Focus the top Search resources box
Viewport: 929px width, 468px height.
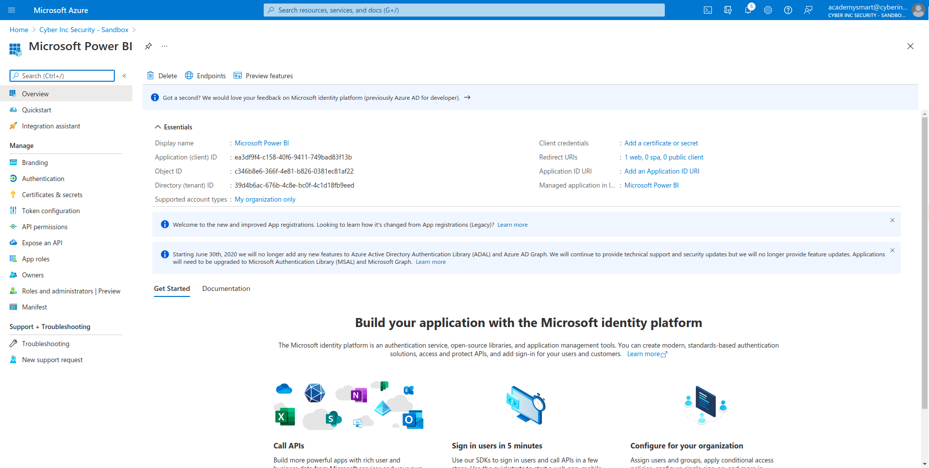click(464, 10)
